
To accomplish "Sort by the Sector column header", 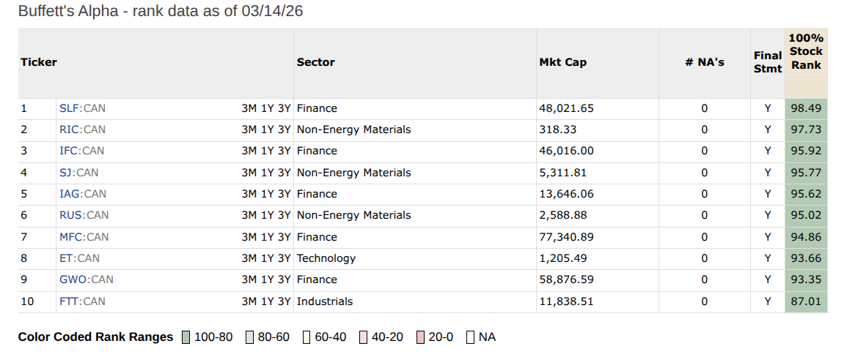I will tap(315, 62).
